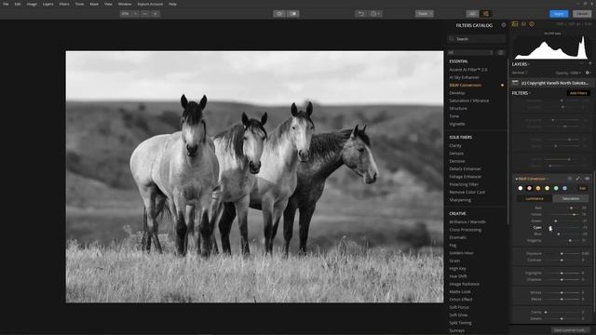Image resolution: width=596 pixels, height=335 pixels.
Task: Collapse the LAYERS section header
Action: point(521,64)
